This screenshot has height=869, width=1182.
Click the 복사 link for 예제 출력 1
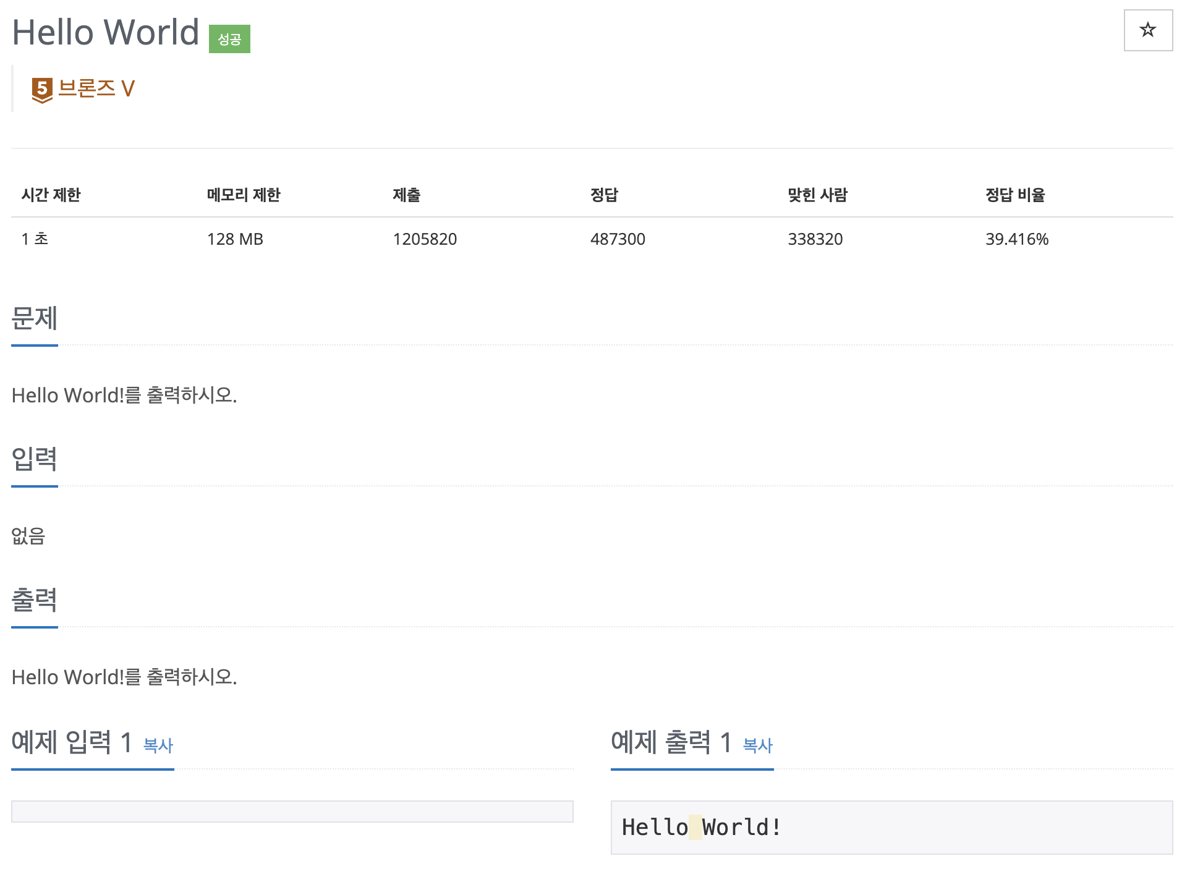coord(757,747)
